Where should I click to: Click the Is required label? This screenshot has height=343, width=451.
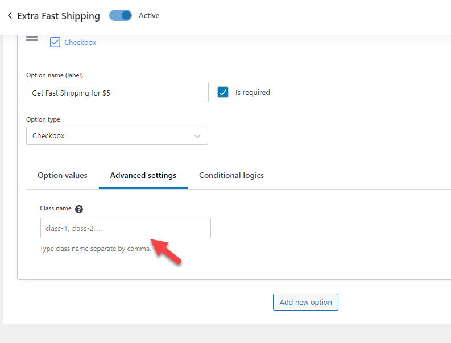tap(253, 92)
